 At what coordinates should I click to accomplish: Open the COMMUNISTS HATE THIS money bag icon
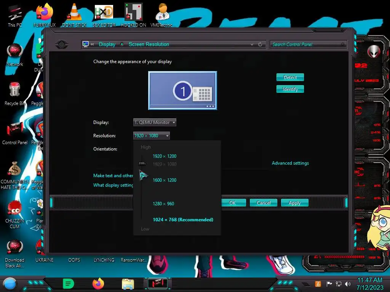click(x=15, y=175)
